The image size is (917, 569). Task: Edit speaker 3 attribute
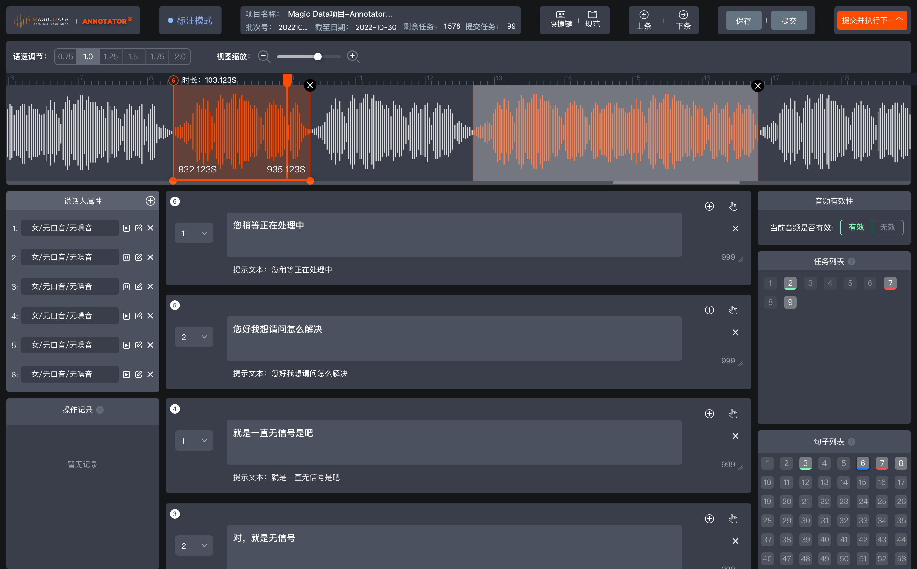[139, 287]
